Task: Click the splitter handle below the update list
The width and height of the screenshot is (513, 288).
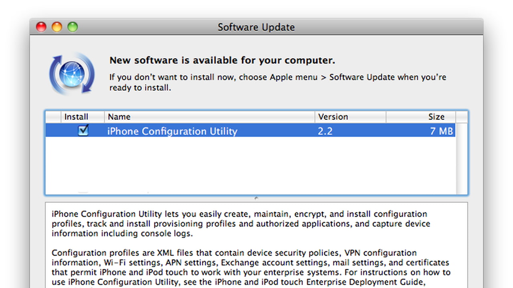Action: [256, 198]
